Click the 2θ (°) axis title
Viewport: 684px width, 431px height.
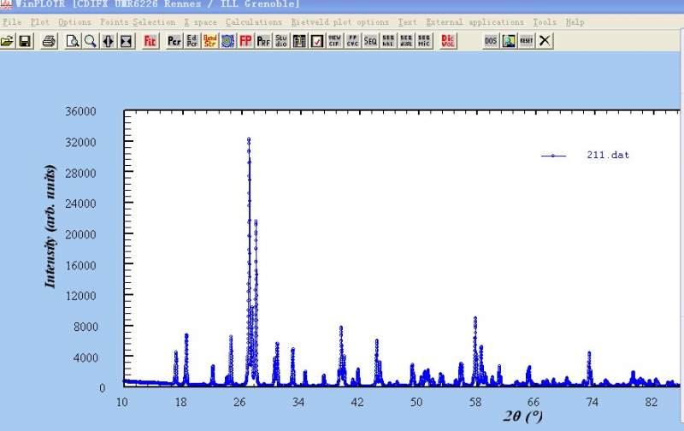pos(522,416)
